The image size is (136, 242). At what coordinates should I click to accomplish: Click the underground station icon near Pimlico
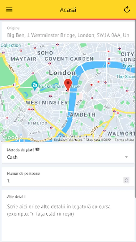(x=51, y=128)
